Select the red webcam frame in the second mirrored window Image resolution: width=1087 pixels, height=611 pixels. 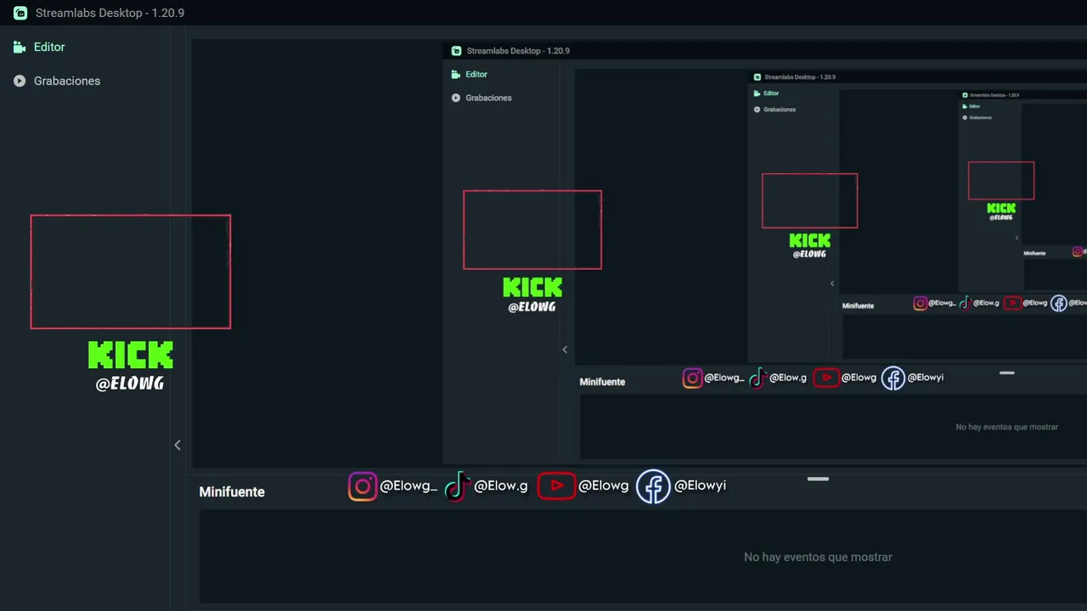coord(810,201)
